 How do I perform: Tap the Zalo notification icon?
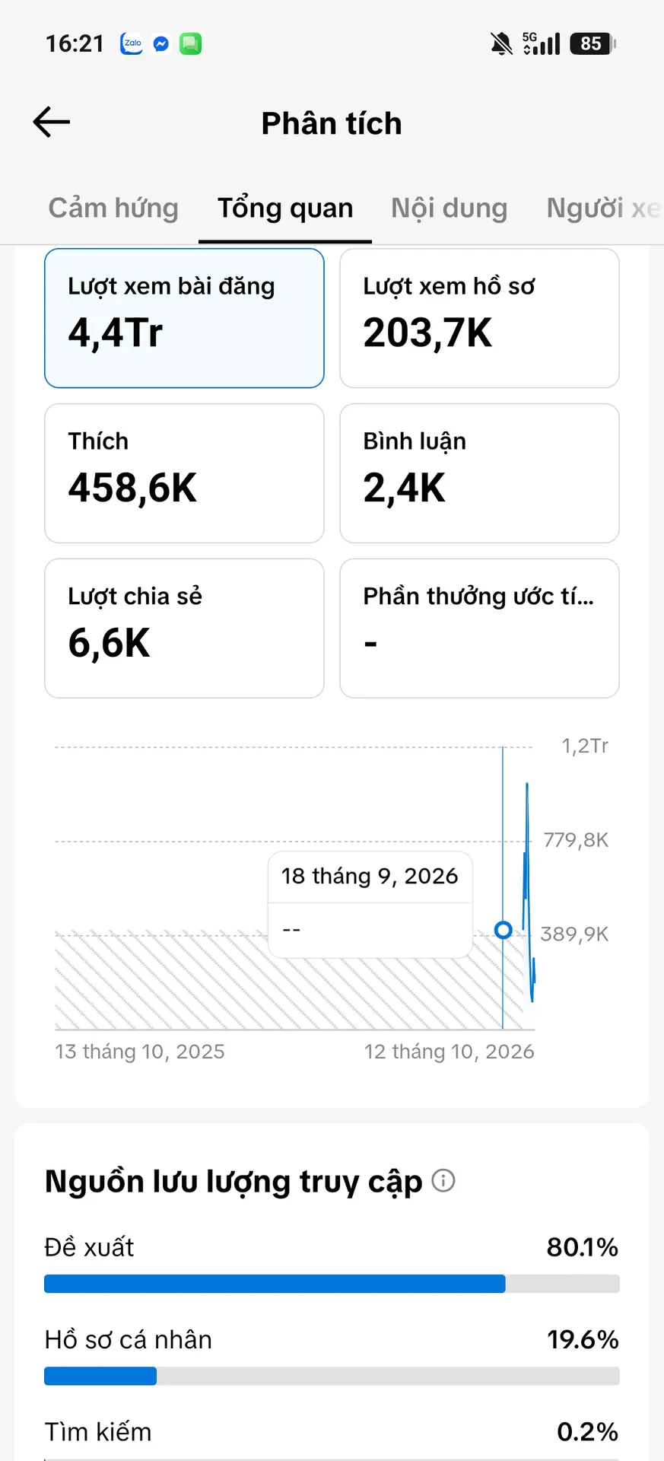coord(132,43)
